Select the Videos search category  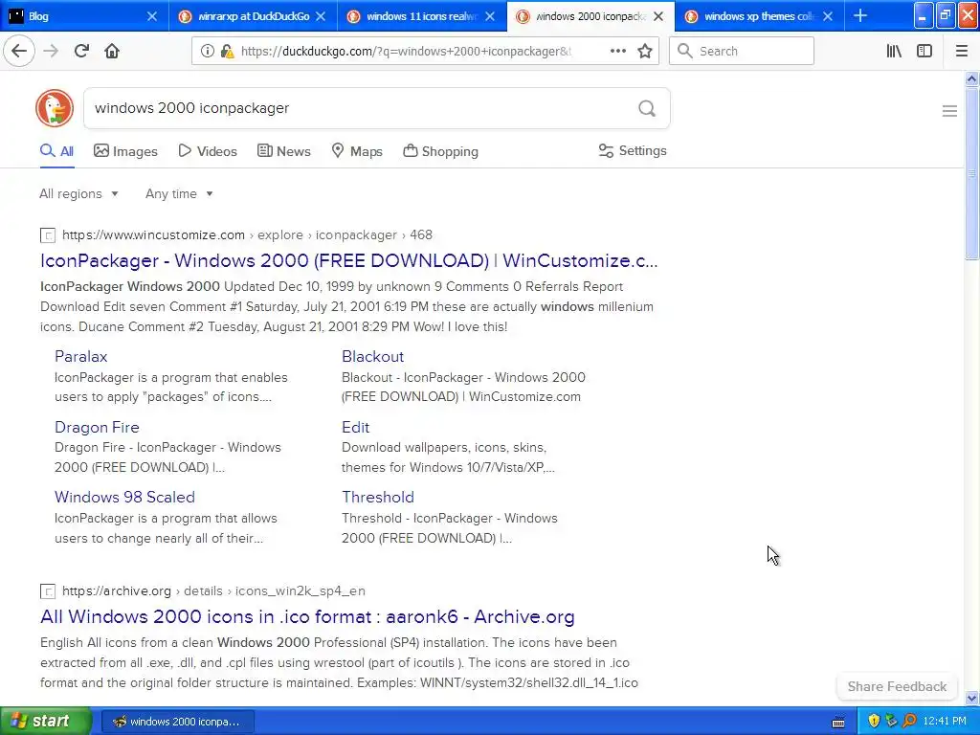tap(208, 151)
